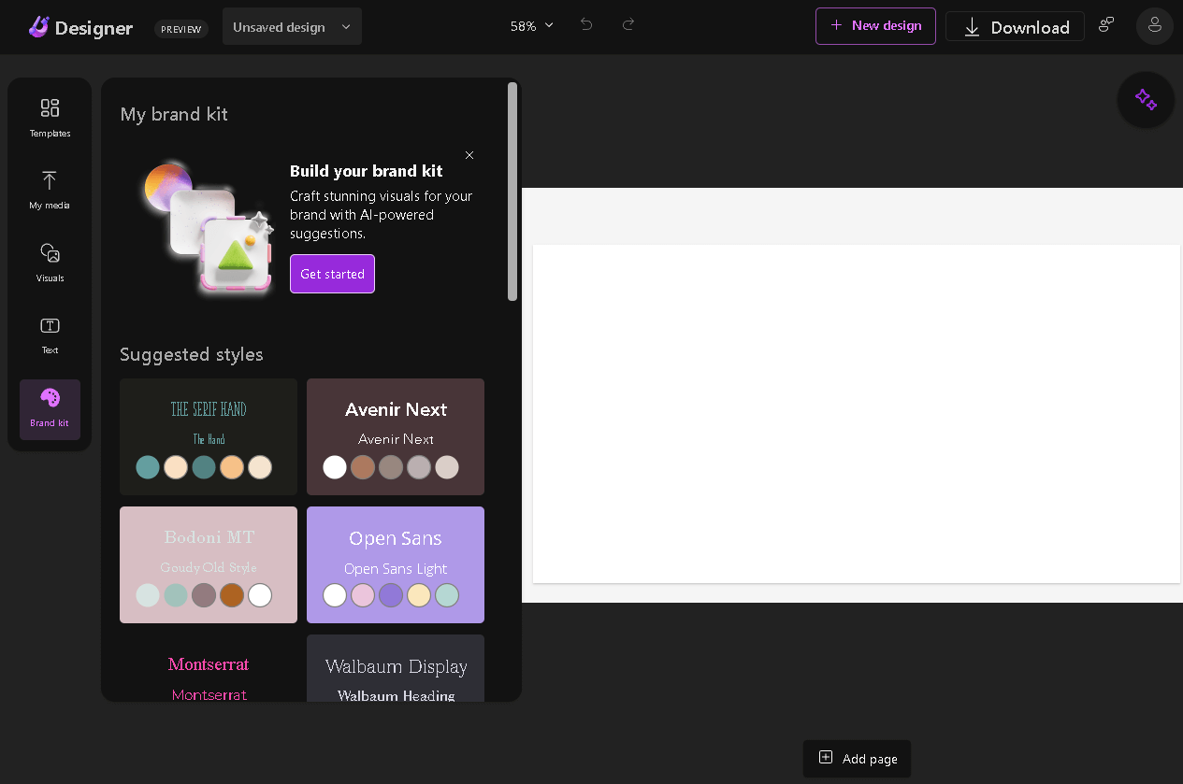Pick the purple swatch in Open Sans style
This screenshot has height=784, width=1183.
391,595
